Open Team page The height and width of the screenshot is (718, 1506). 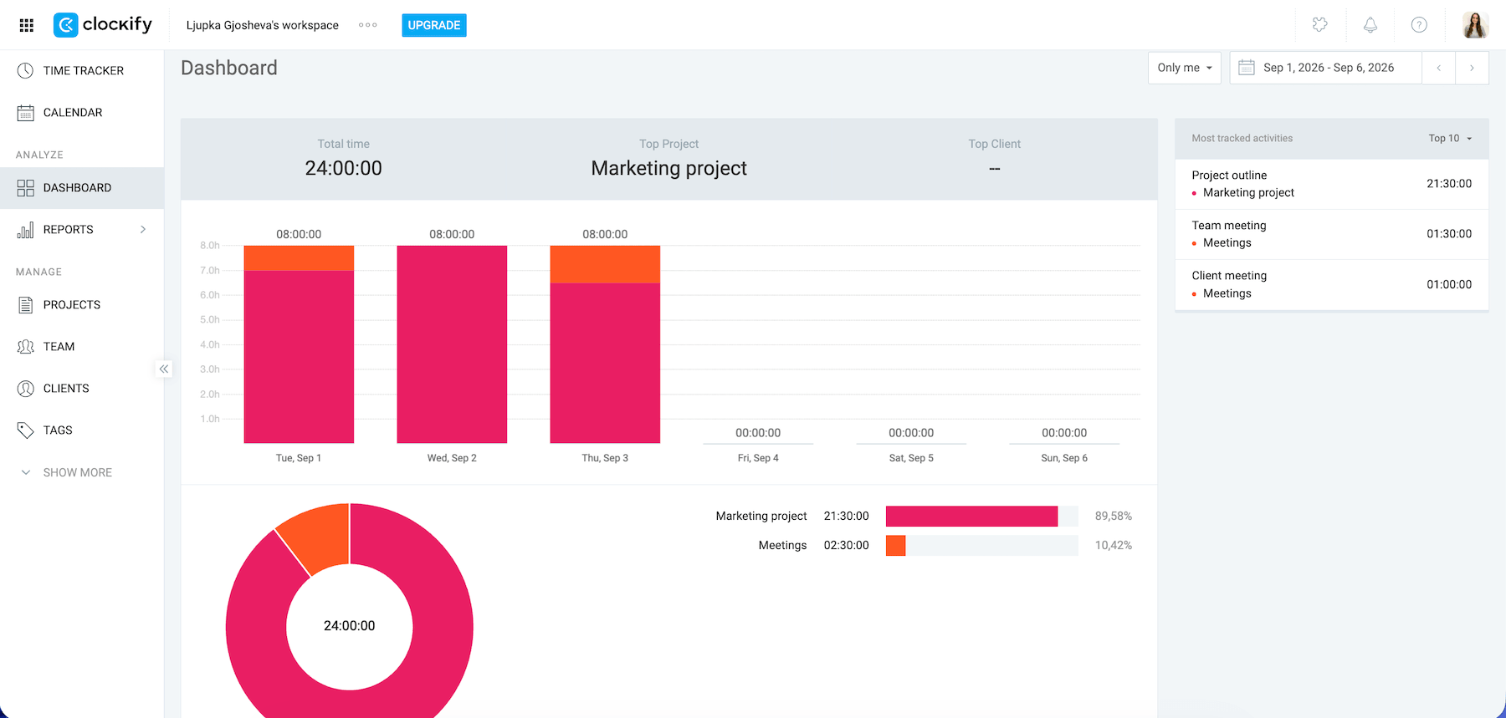[82, 347]
